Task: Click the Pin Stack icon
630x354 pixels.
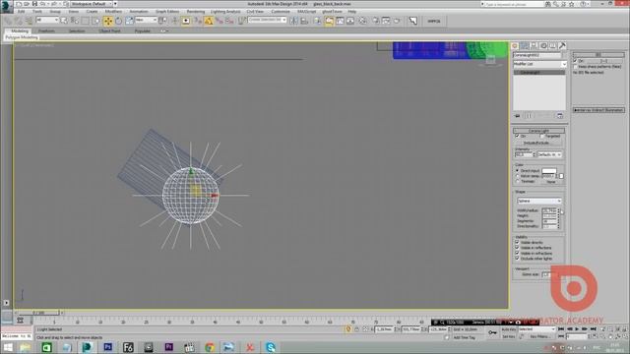Action: point(518,116)
